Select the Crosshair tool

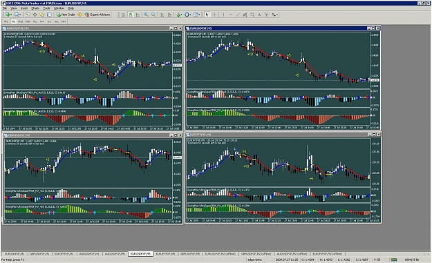point(214,15)
